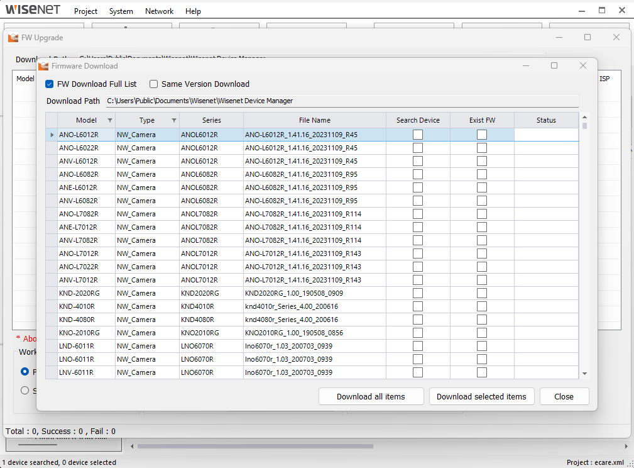Select row indicator arrow for ANO-L6012R
634x468 pixels.
[x=52, y=135]
